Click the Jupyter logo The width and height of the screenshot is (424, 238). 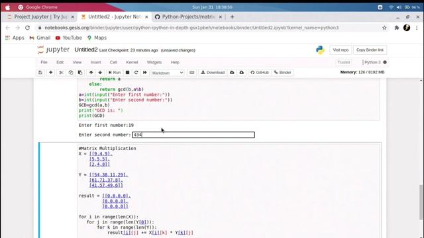[x=54, y=50]
